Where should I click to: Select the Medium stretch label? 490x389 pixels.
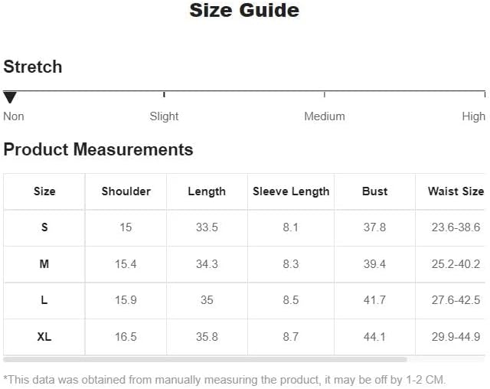[325, 116]
